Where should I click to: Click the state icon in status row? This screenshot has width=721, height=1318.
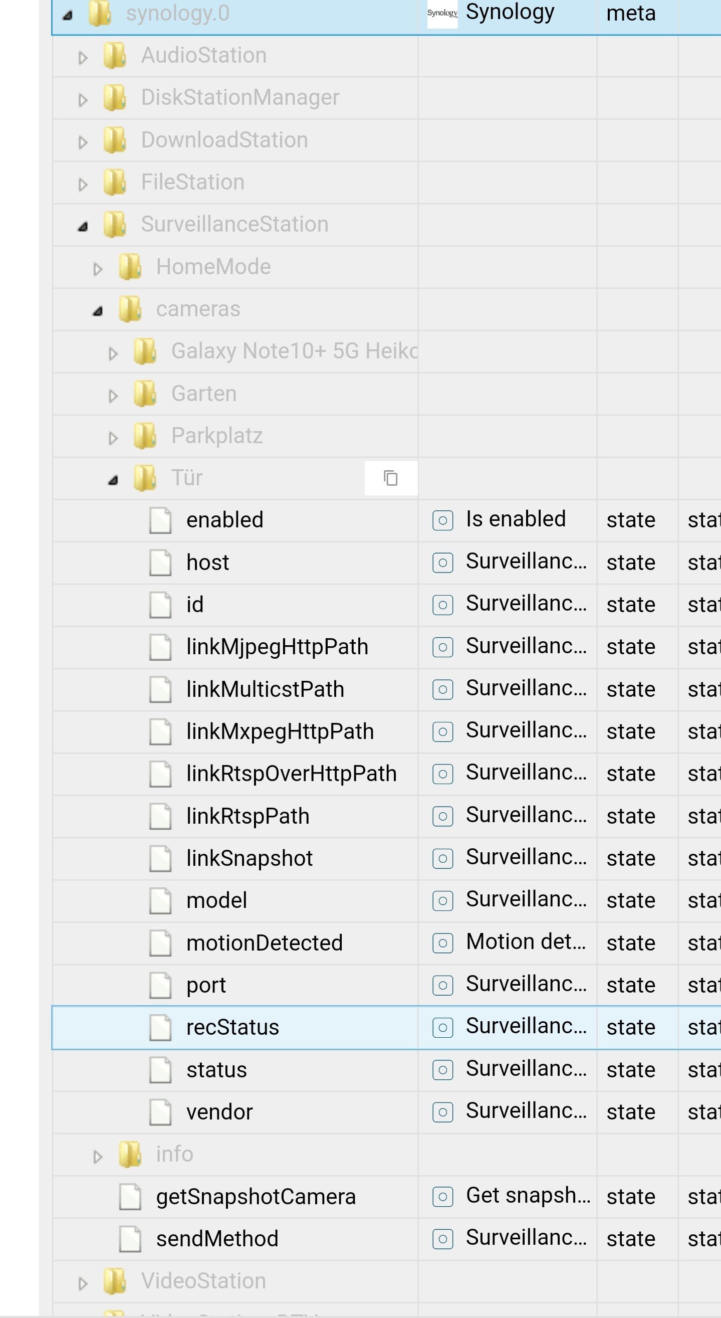(443, 1070)
